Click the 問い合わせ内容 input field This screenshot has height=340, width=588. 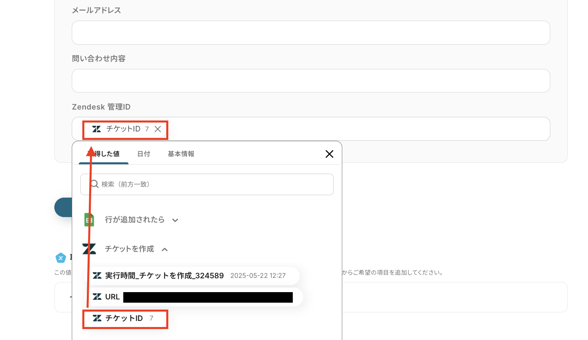coord(311,81)
